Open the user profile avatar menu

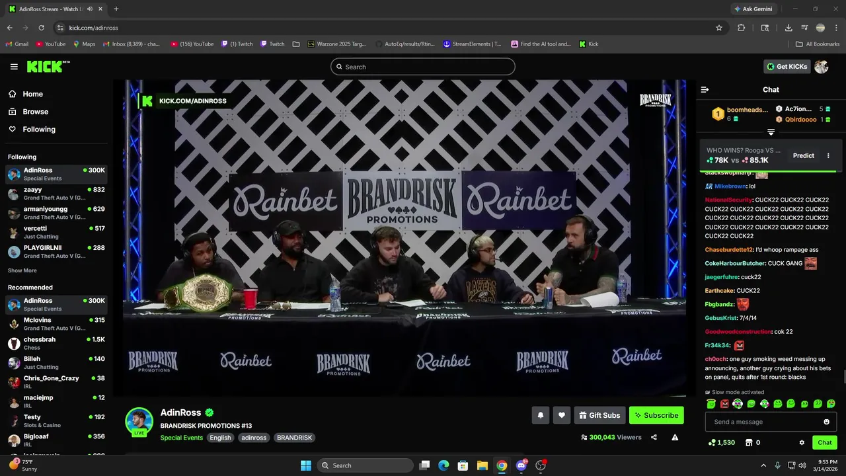click(x=822, y=67)
